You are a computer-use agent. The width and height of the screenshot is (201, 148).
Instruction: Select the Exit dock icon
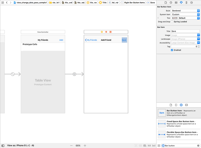[x=110, y=32]
